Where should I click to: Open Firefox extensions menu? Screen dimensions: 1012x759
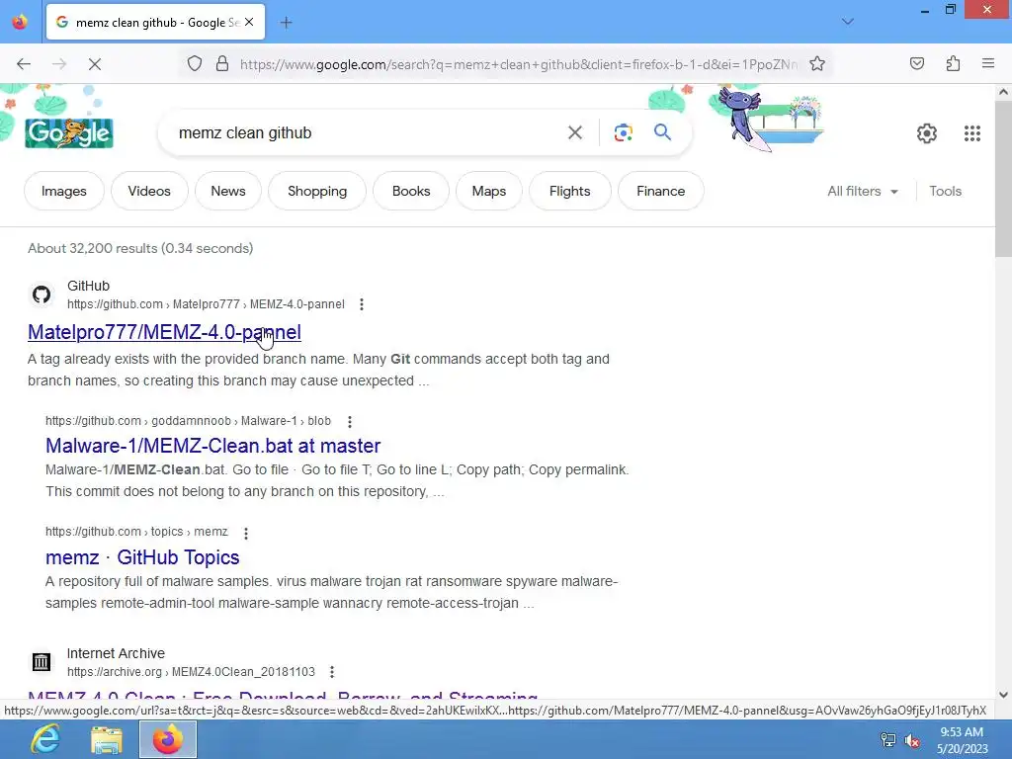click(x=953, y=64)
